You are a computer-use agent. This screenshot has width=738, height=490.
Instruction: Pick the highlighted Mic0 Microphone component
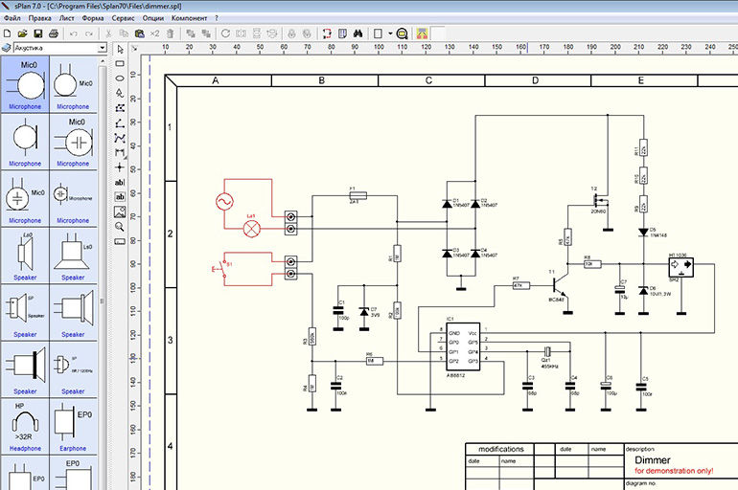[25, 84]
